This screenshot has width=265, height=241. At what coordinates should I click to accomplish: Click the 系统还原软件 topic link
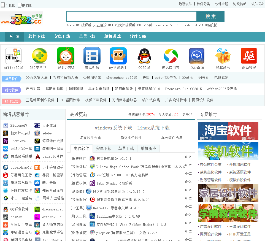240,172
